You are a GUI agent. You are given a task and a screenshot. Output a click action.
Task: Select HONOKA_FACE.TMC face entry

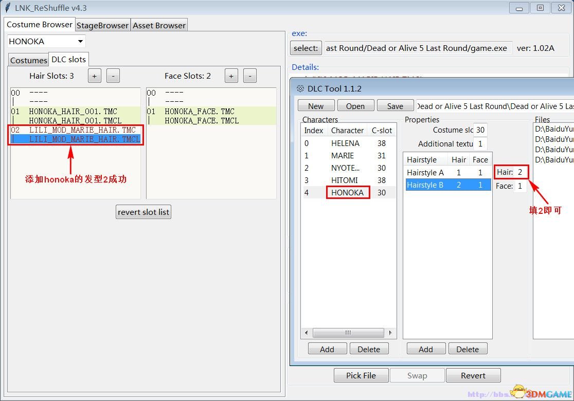pyautogui.click(x=211, y=111)
